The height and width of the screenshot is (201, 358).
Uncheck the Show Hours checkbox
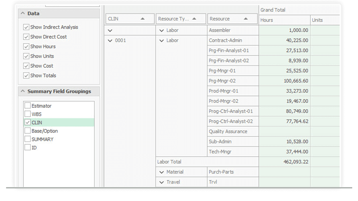click(26, 47)
